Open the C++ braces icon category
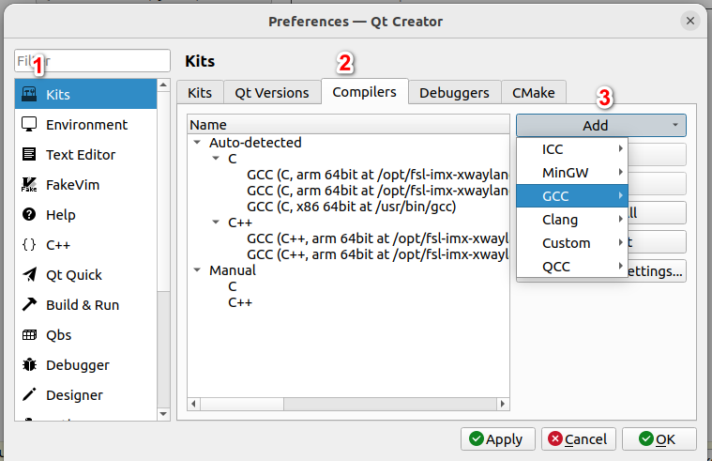The image size is (712, 461). coord(29,245)
